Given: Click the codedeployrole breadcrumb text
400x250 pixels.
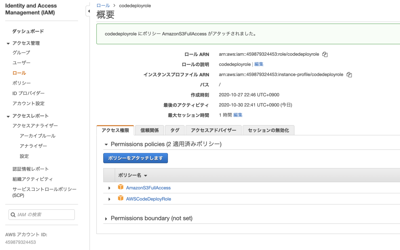Looking at the screenshot, I should pyautogui.click(x=135, y=5).
